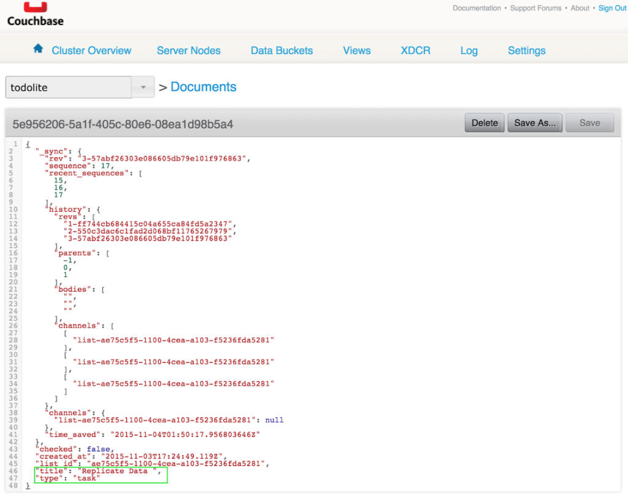Screen dimensions: 628x496
Task: Click the Save button
Action: 589,123
